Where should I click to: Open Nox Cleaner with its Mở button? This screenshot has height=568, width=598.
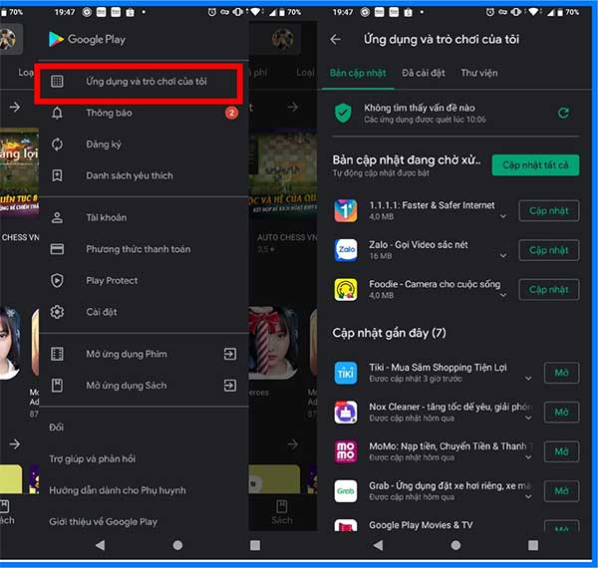point(561,413)
